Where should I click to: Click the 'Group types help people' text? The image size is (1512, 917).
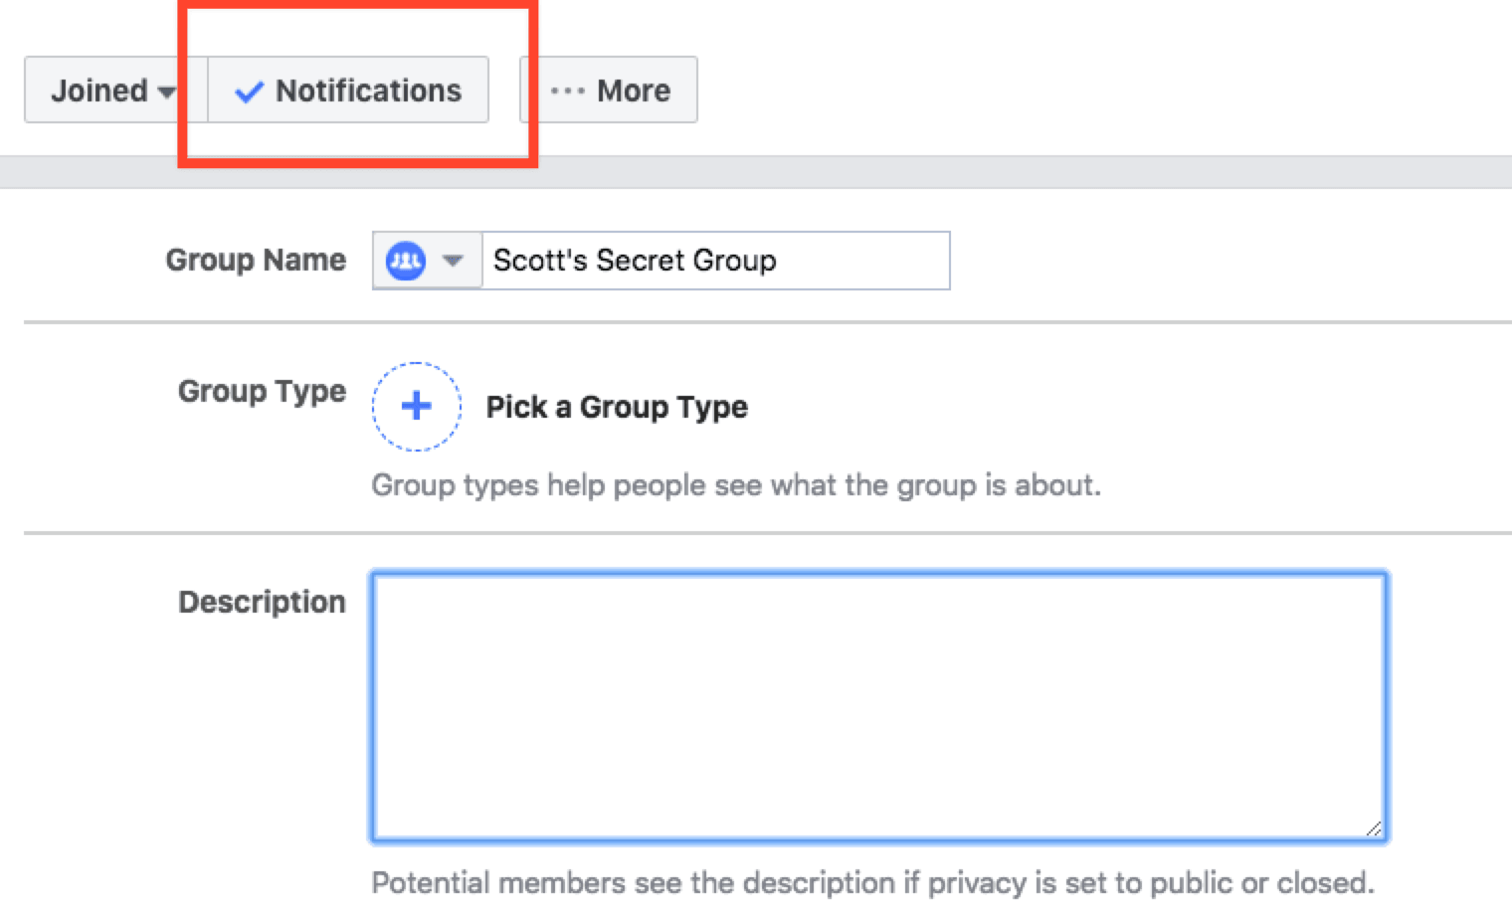pyautogui.click(x=736, y=485)
